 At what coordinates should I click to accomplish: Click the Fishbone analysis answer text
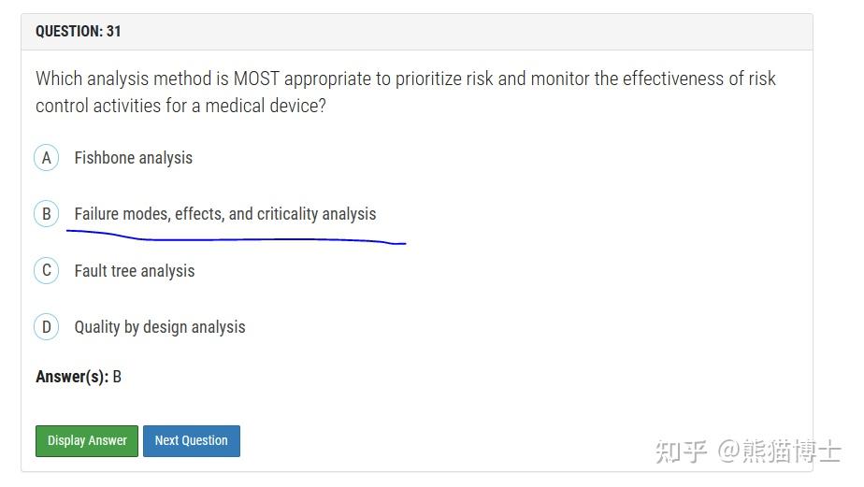134,158
